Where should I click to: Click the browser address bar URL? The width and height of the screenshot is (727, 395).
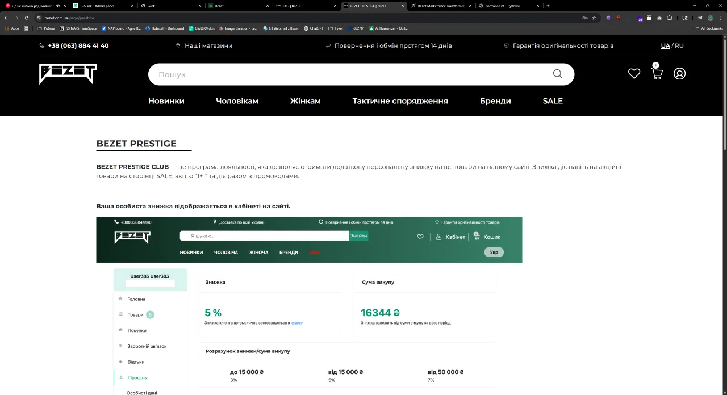pyautogui.click(x=69, y=18)
